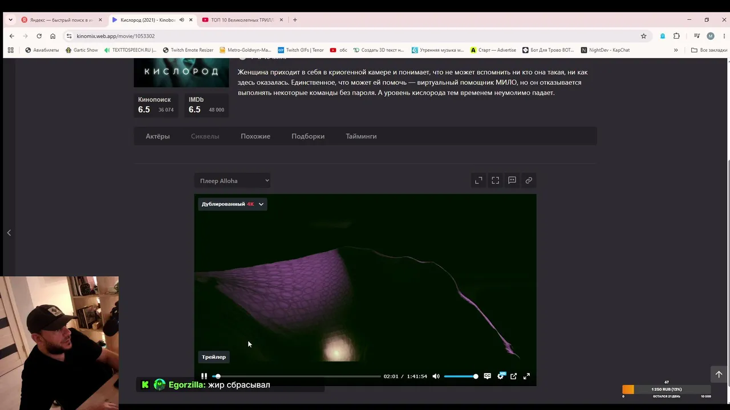730x410 pixels.
Task: Mute the Кислород tab via speaker icon
Action: pos(181,20)
